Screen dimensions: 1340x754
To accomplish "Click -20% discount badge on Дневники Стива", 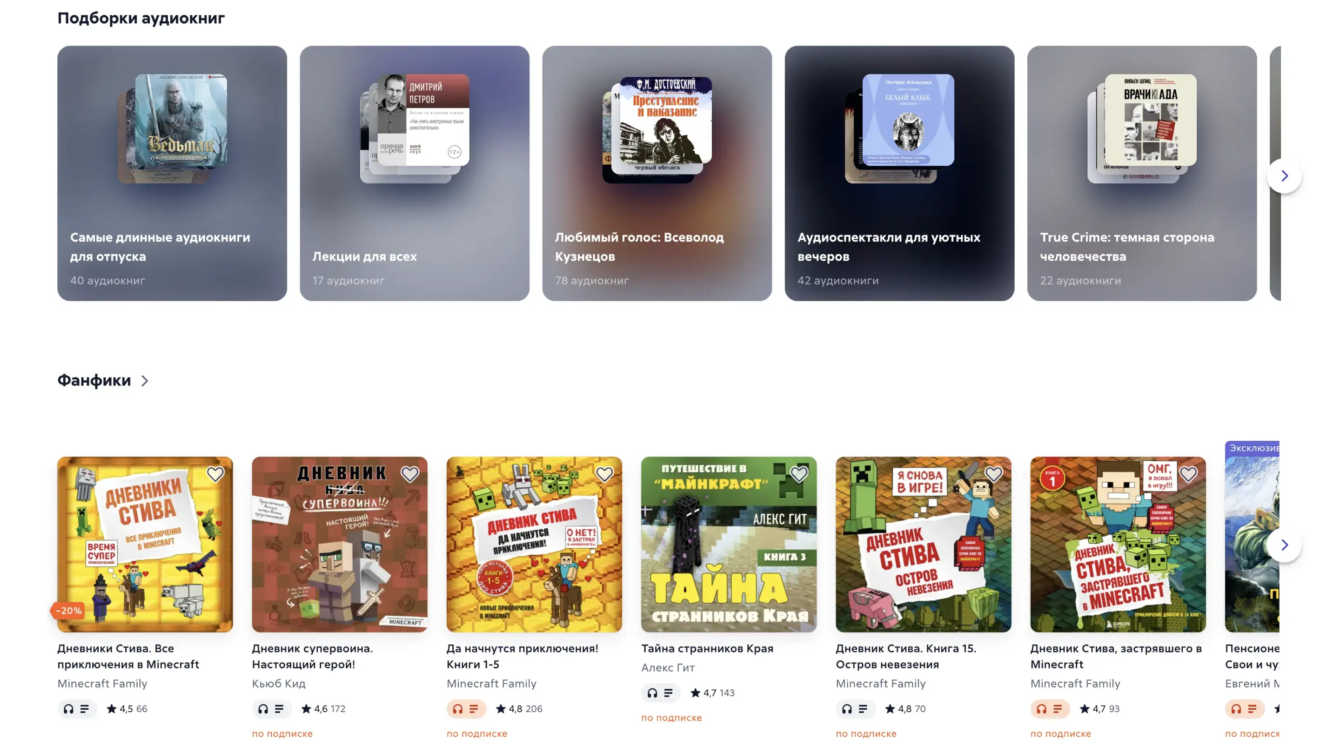I will (x=68, y=610).
